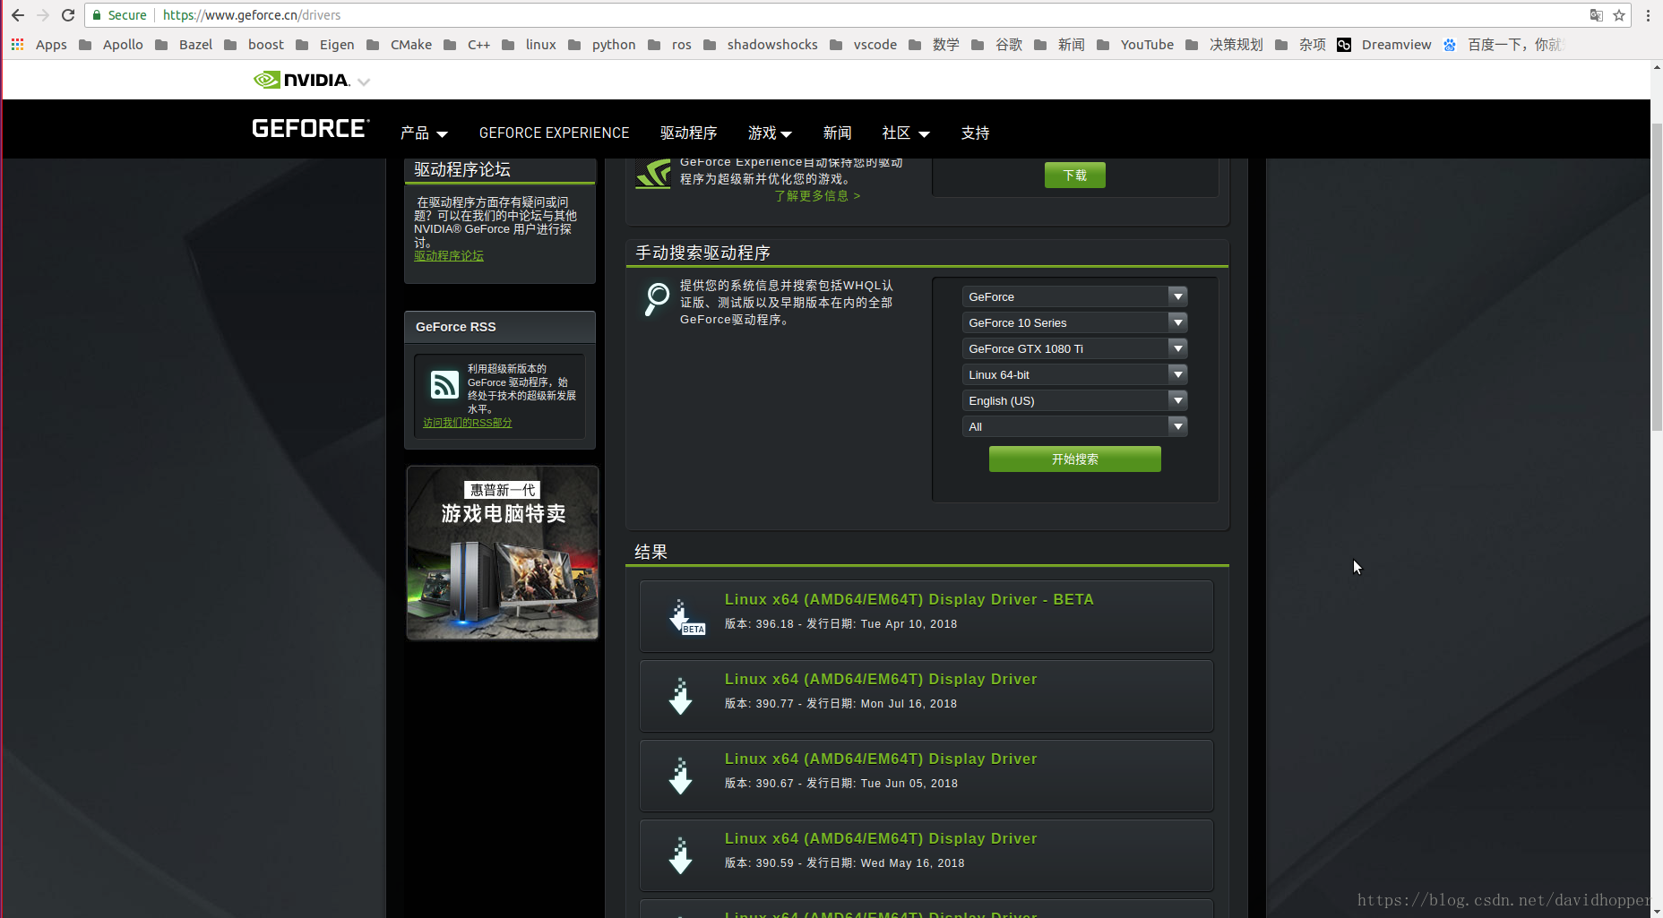
Task: Bookmark this page with the star icon
Action: click(x=1619, y=15)
